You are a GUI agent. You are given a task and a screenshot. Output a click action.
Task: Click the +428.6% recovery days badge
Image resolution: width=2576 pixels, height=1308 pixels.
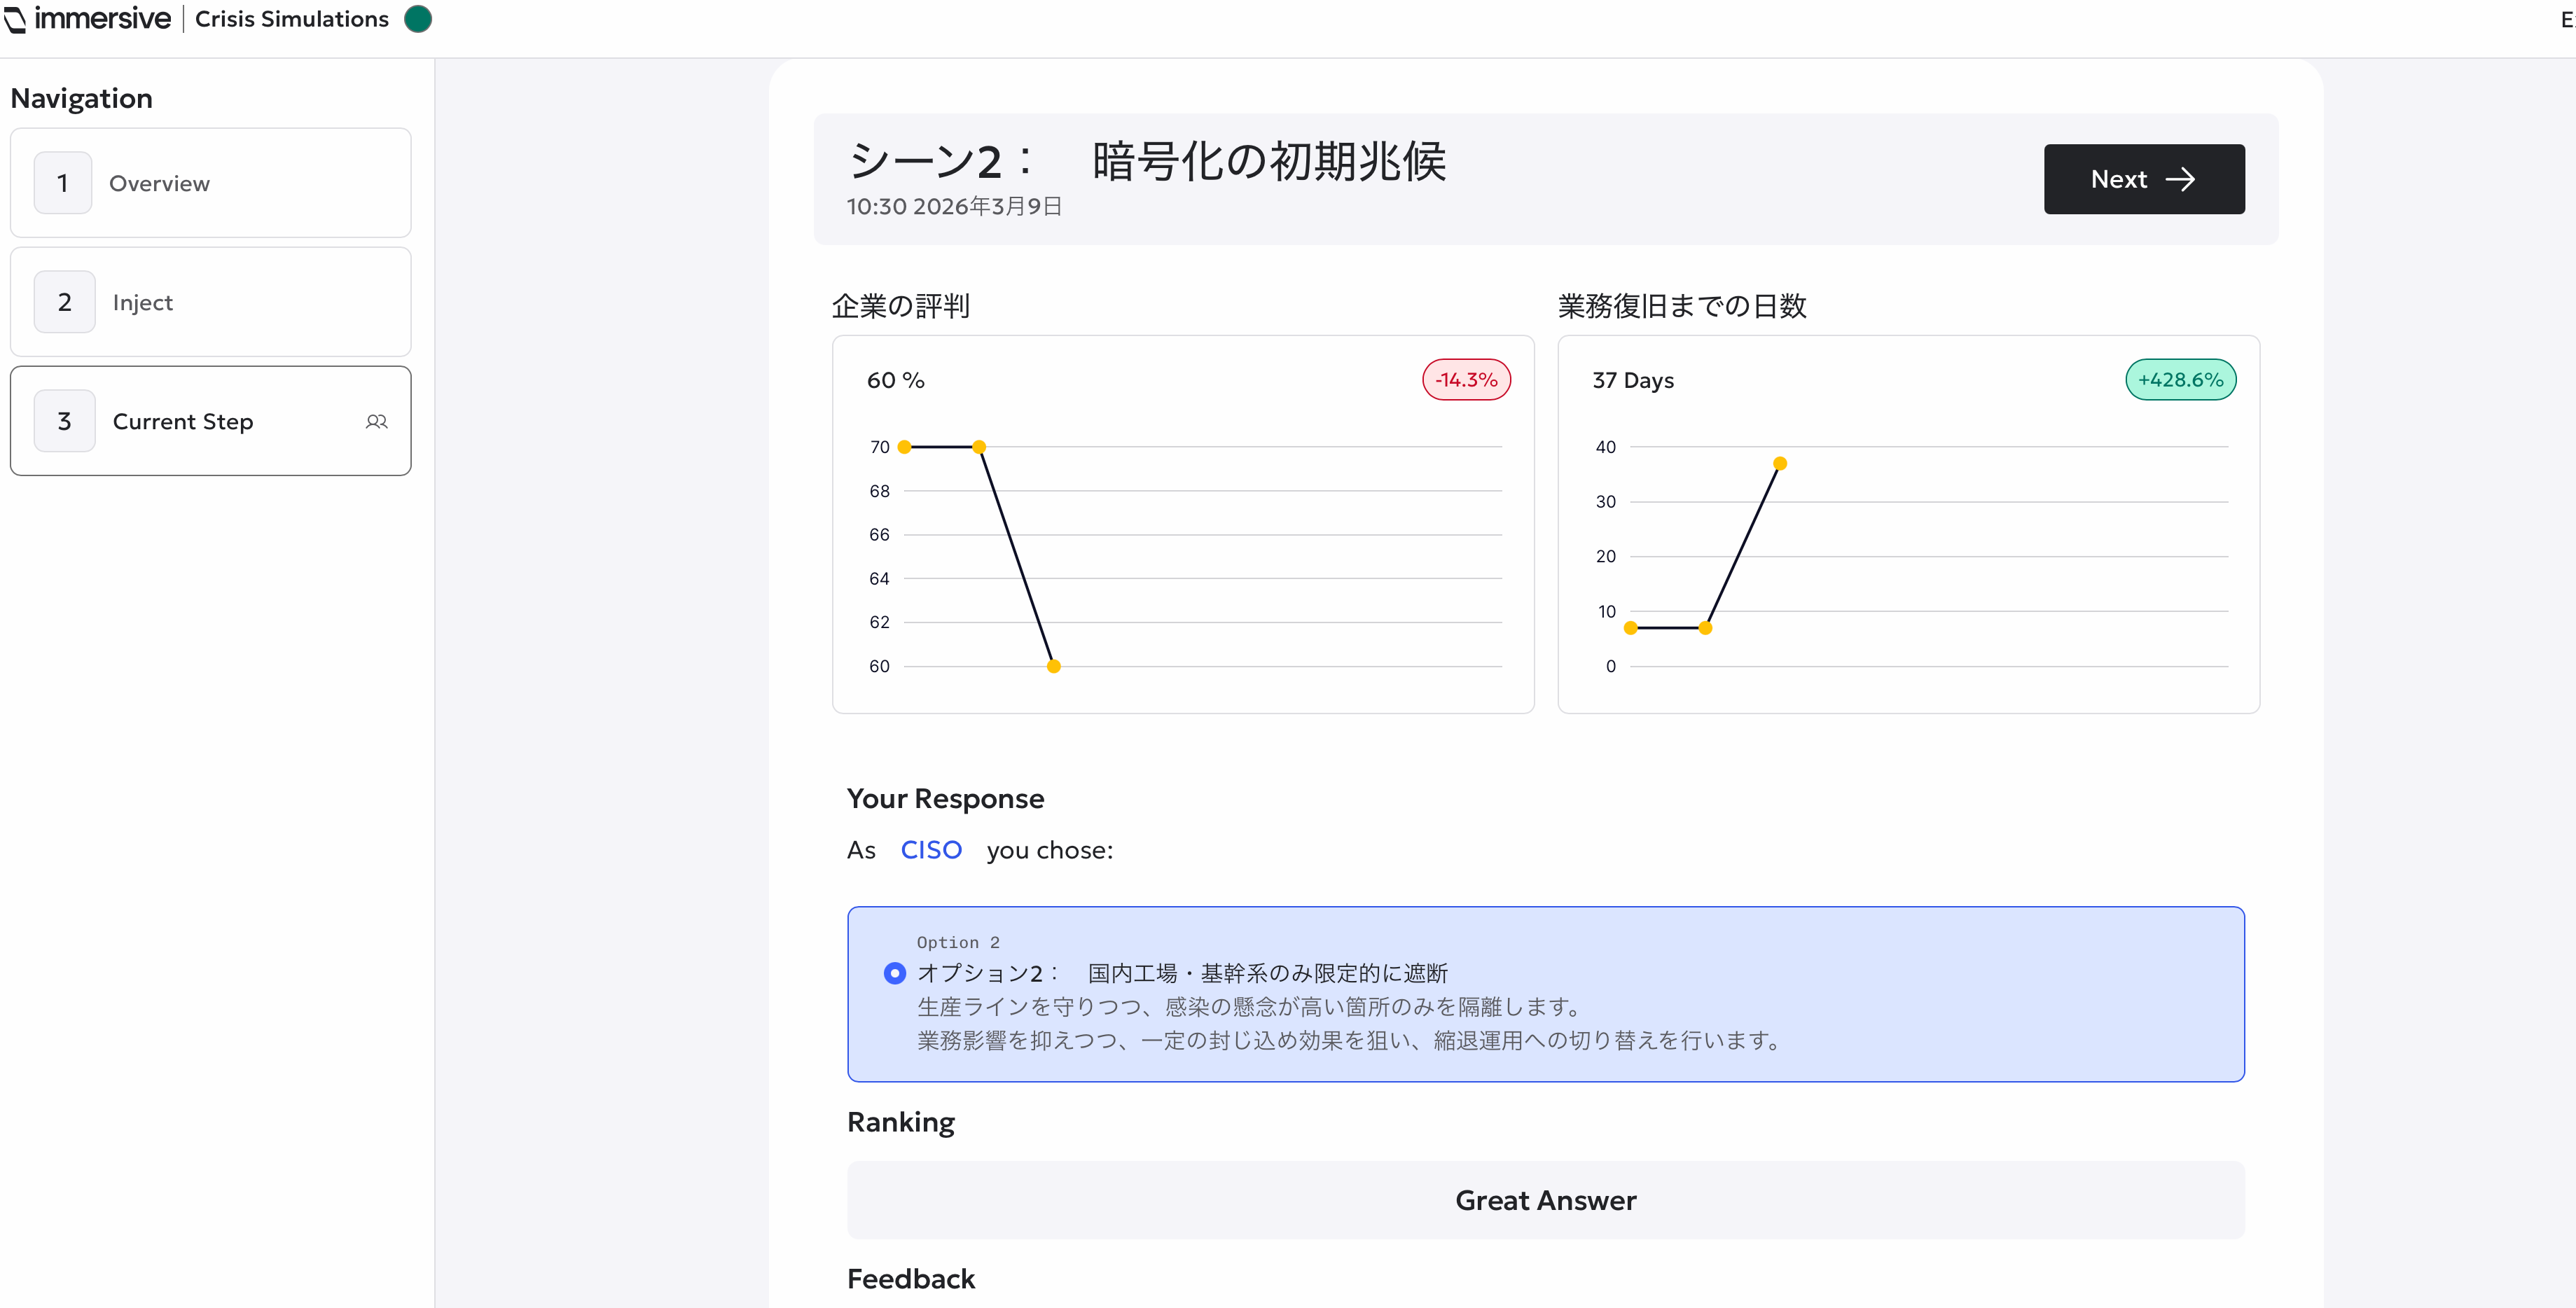pos(2180,380)
